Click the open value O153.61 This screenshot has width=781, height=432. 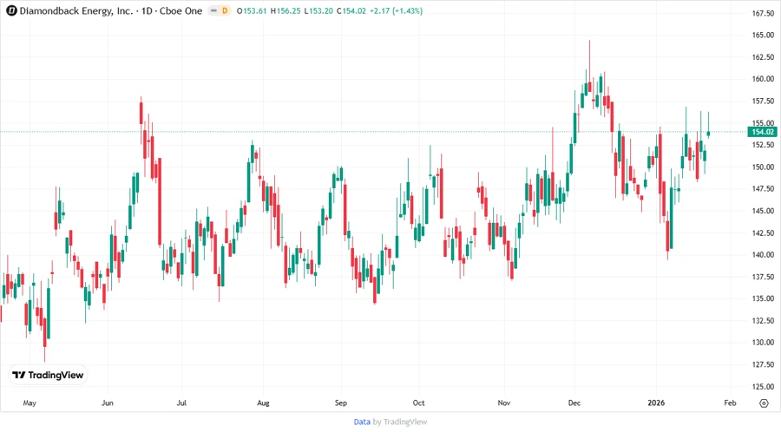[252, 11]
